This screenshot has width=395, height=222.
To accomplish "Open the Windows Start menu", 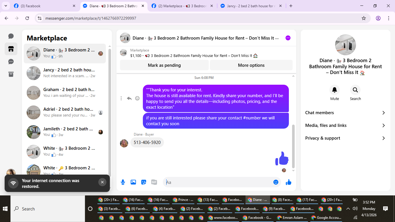I will pos(5,209).
